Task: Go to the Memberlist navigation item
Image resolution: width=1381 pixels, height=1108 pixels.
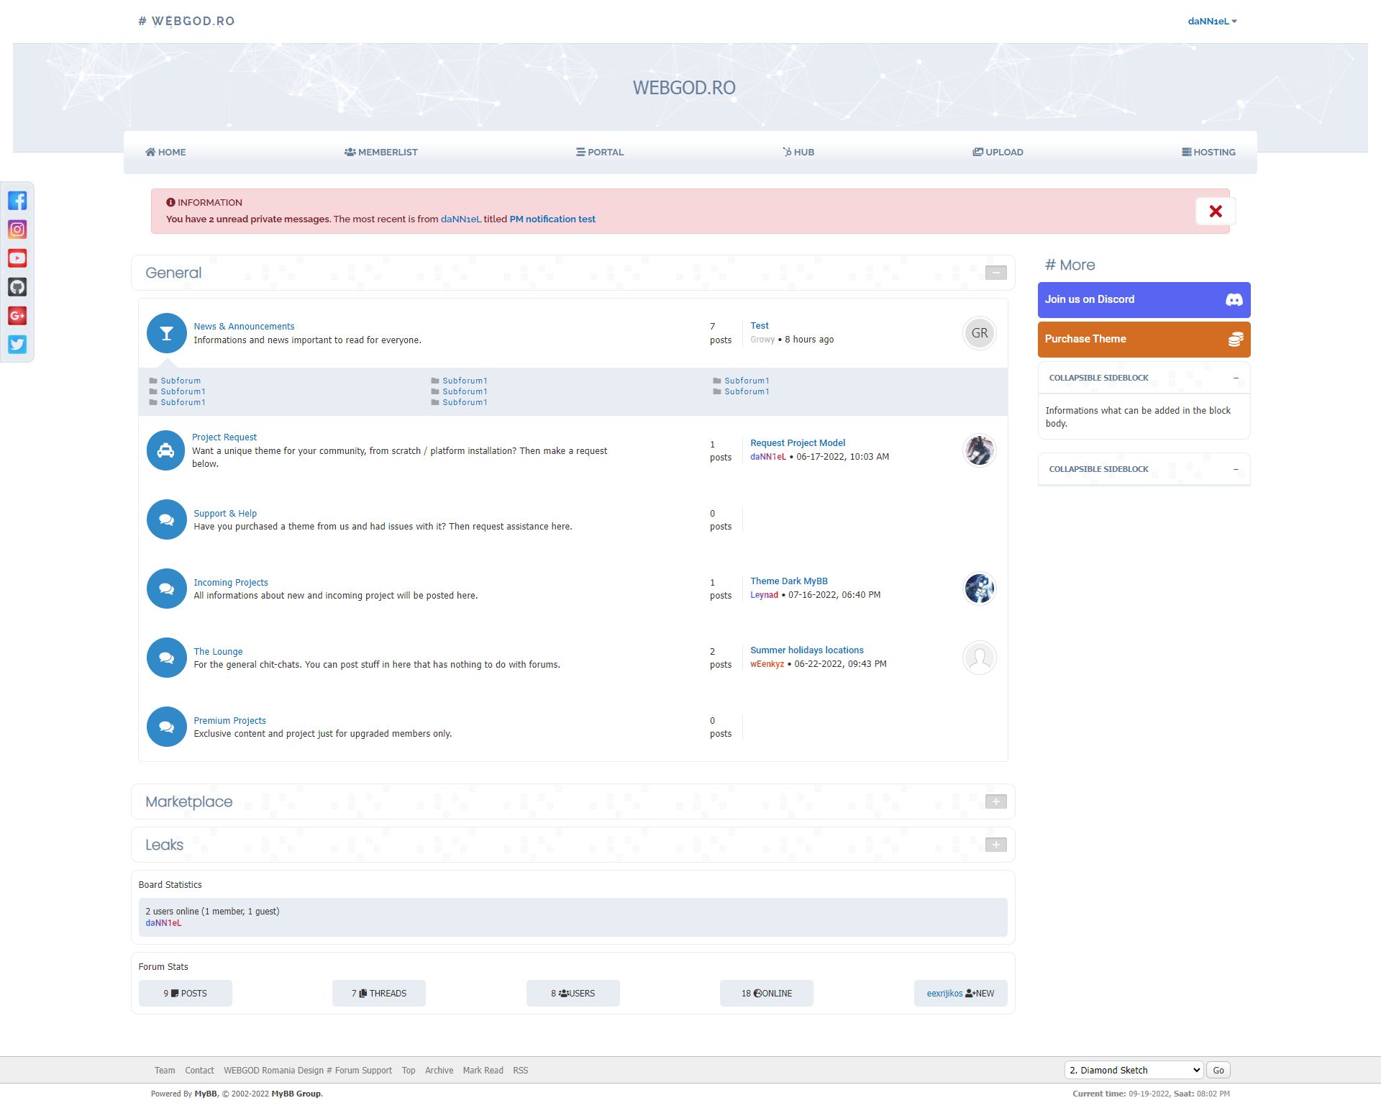Action: click(x=381, y=153)
